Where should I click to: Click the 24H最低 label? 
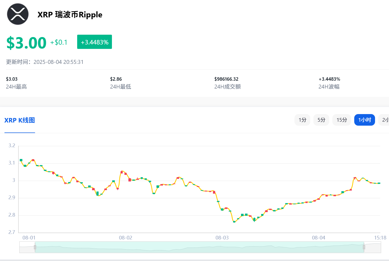121,87
